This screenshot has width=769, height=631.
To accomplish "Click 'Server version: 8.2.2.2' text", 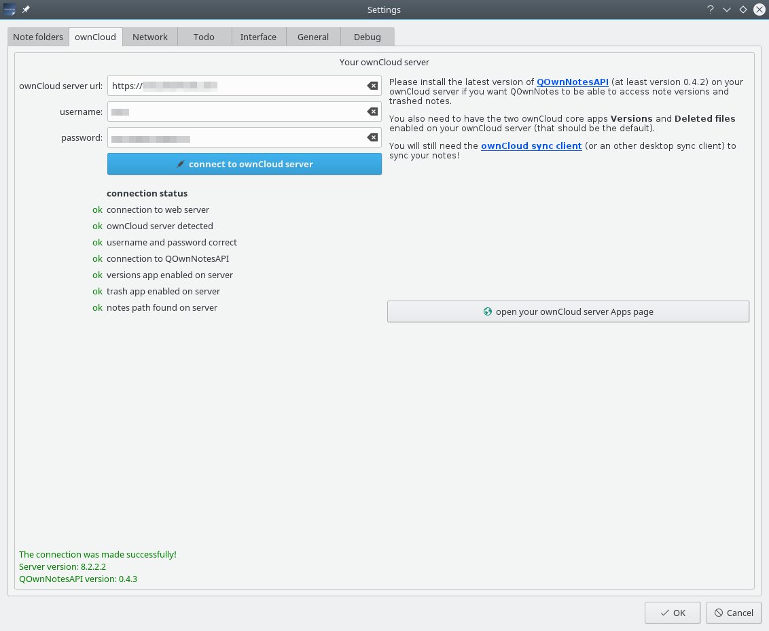I will click(x=62, y=566).
